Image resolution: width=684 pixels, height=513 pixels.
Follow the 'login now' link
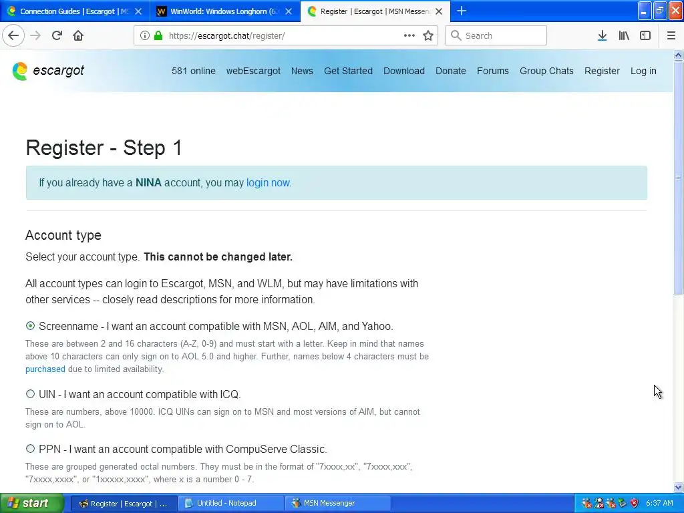pyautogui.click(x=268, y=182)
